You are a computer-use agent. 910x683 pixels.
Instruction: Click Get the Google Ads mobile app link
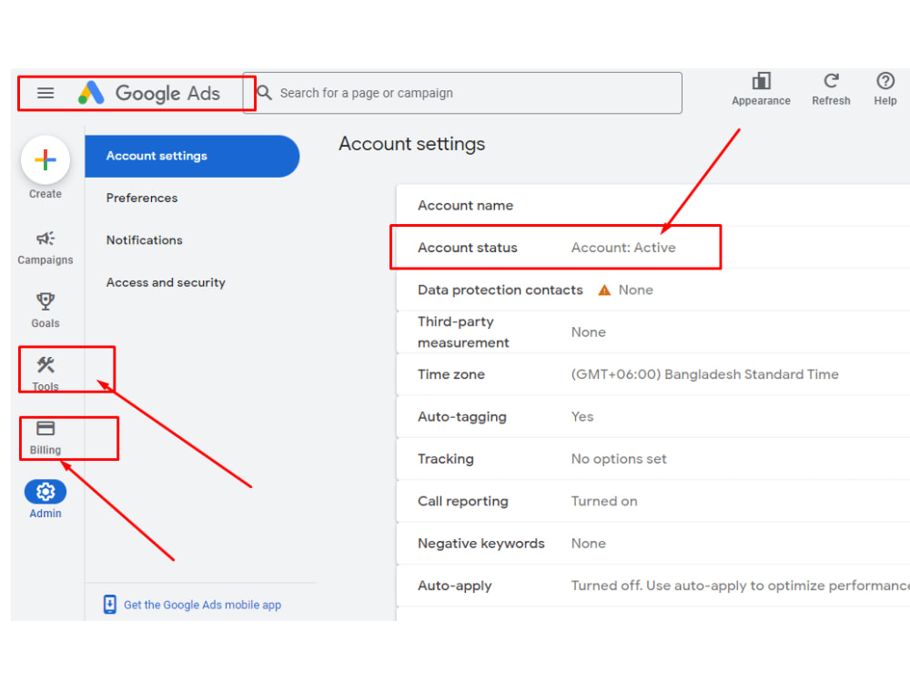click(202, 606)
